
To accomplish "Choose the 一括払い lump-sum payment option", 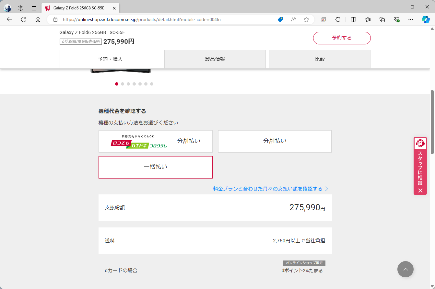I will (156, 167).
